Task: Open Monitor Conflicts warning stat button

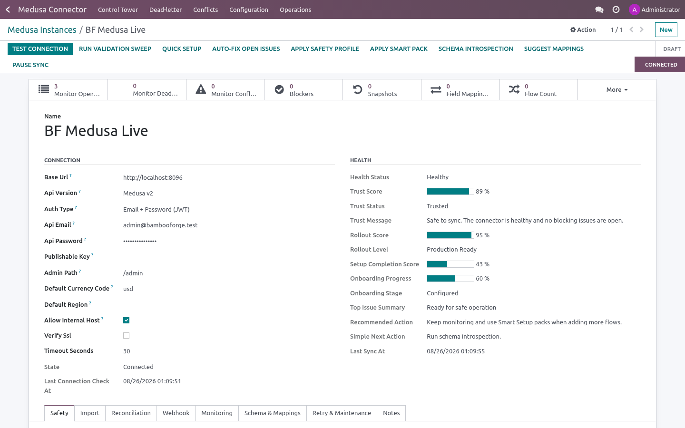Action: pyautogui.click(x=225, y=90)
